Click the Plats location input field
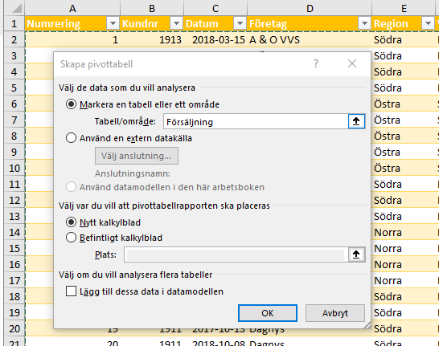 [236, 254]
